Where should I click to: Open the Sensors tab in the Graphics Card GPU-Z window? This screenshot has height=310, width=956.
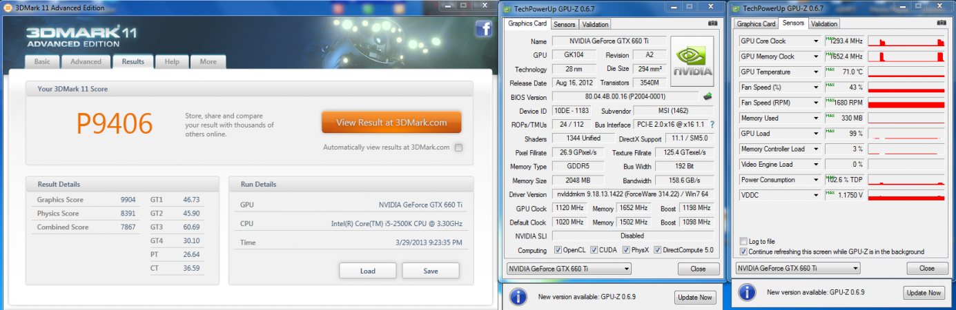point(565,24)
